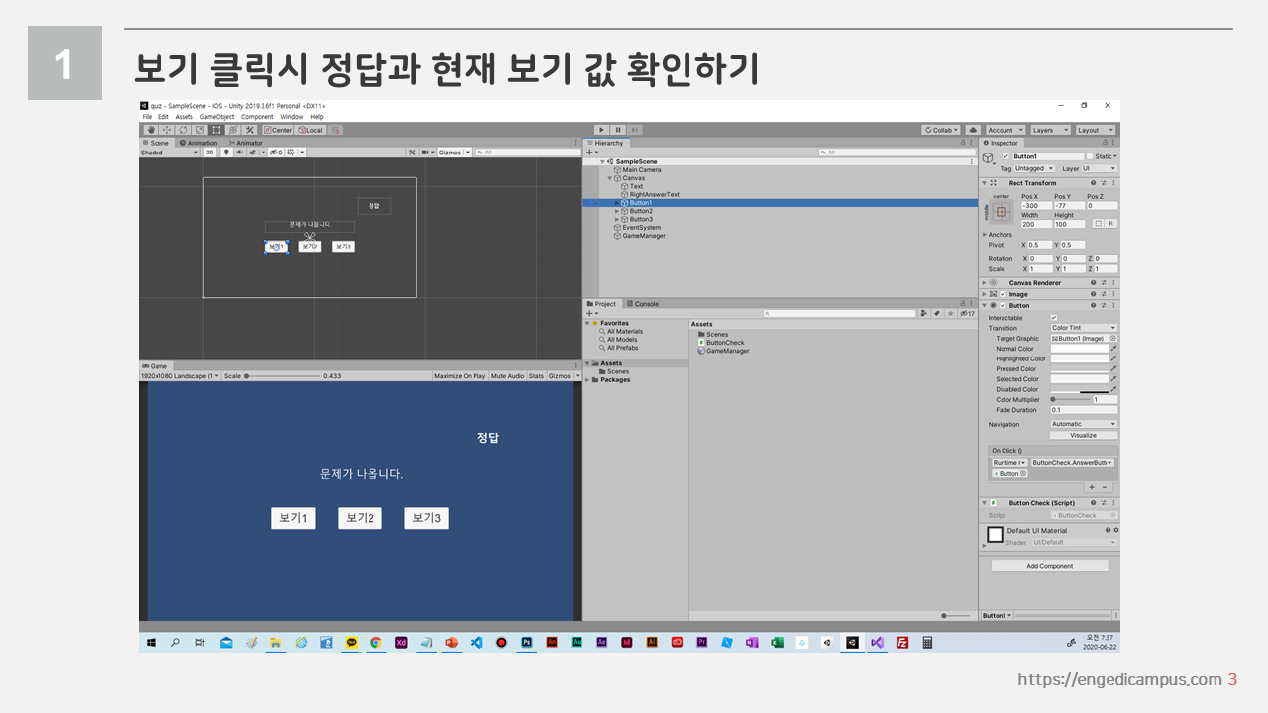Image resolution: width=1268 pixels, height=713 pixels.
Task: Open the Collab dropdown
Action: point(940,130)
